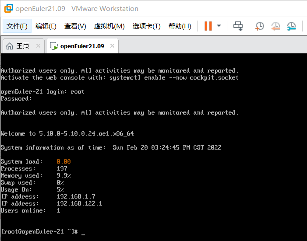Click the home icon on 主页 tab
Image resolution: width=307 pixels, height=241 pixels.
[x=10, y=46]
